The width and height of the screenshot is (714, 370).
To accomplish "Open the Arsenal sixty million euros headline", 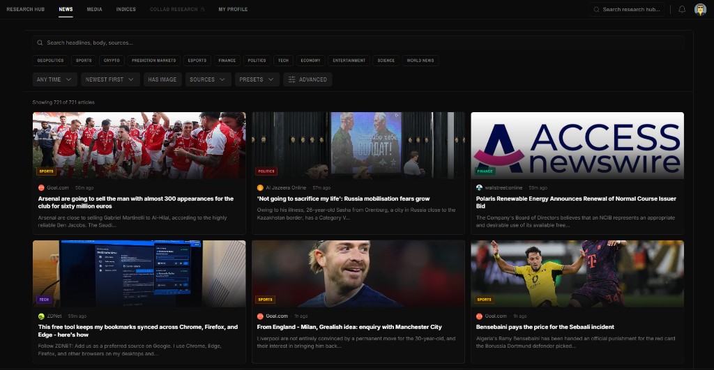I will [136, 202].
